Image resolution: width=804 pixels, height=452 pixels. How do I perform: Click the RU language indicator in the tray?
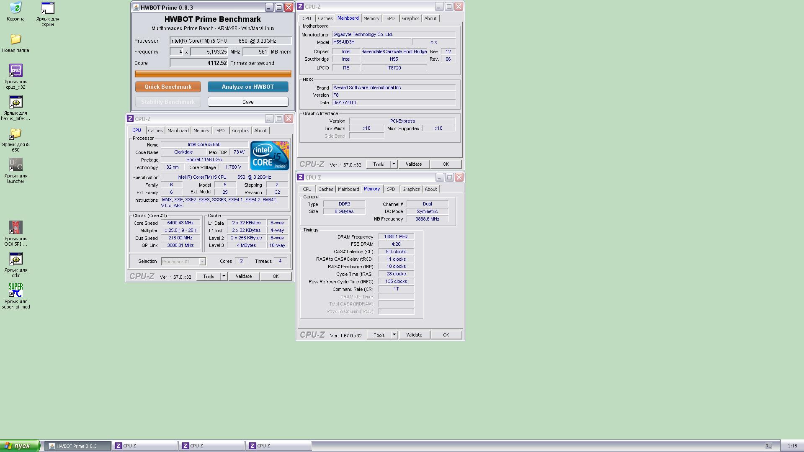(768, 446)
